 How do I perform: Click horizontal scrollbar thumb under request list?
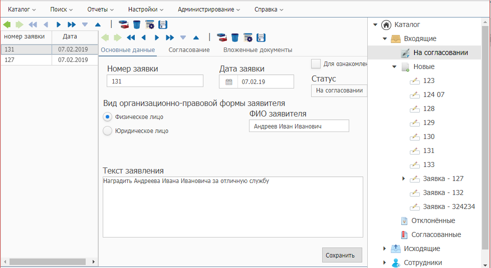[x=47, y=261]
